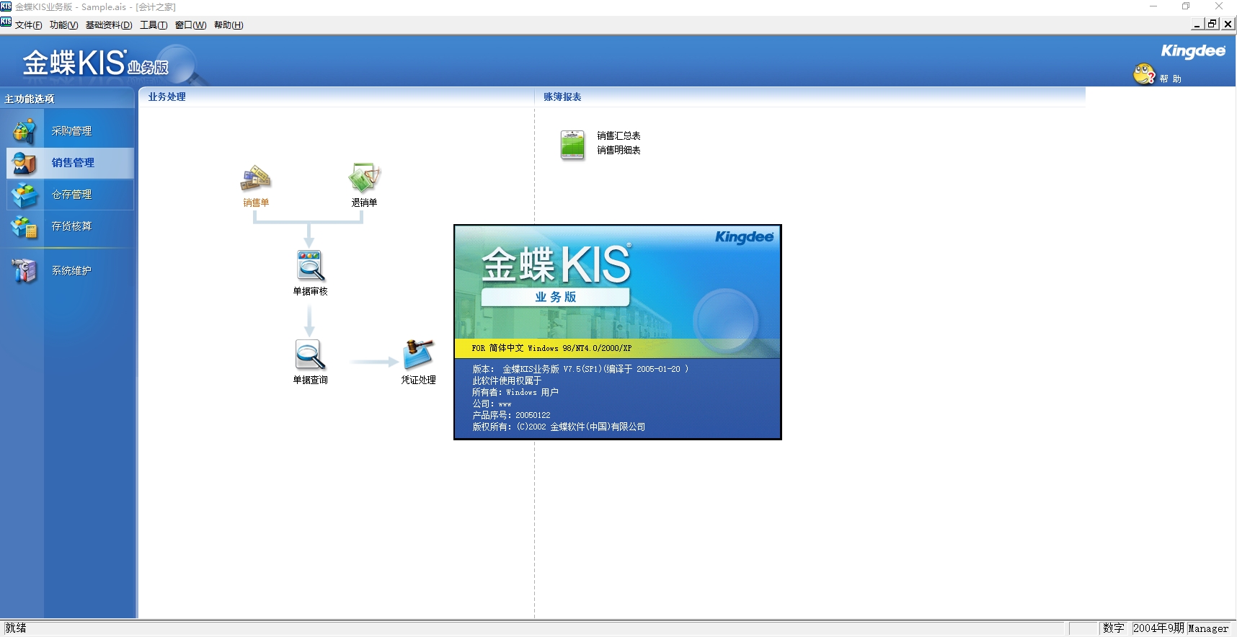Open the 采购管理 sidebar icon
Viewport: 1237px width, 637px height.
24,131
